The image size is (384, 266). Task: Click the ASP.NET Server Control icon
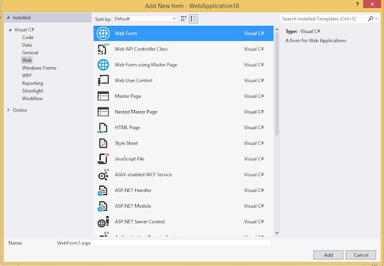point(103,222)
